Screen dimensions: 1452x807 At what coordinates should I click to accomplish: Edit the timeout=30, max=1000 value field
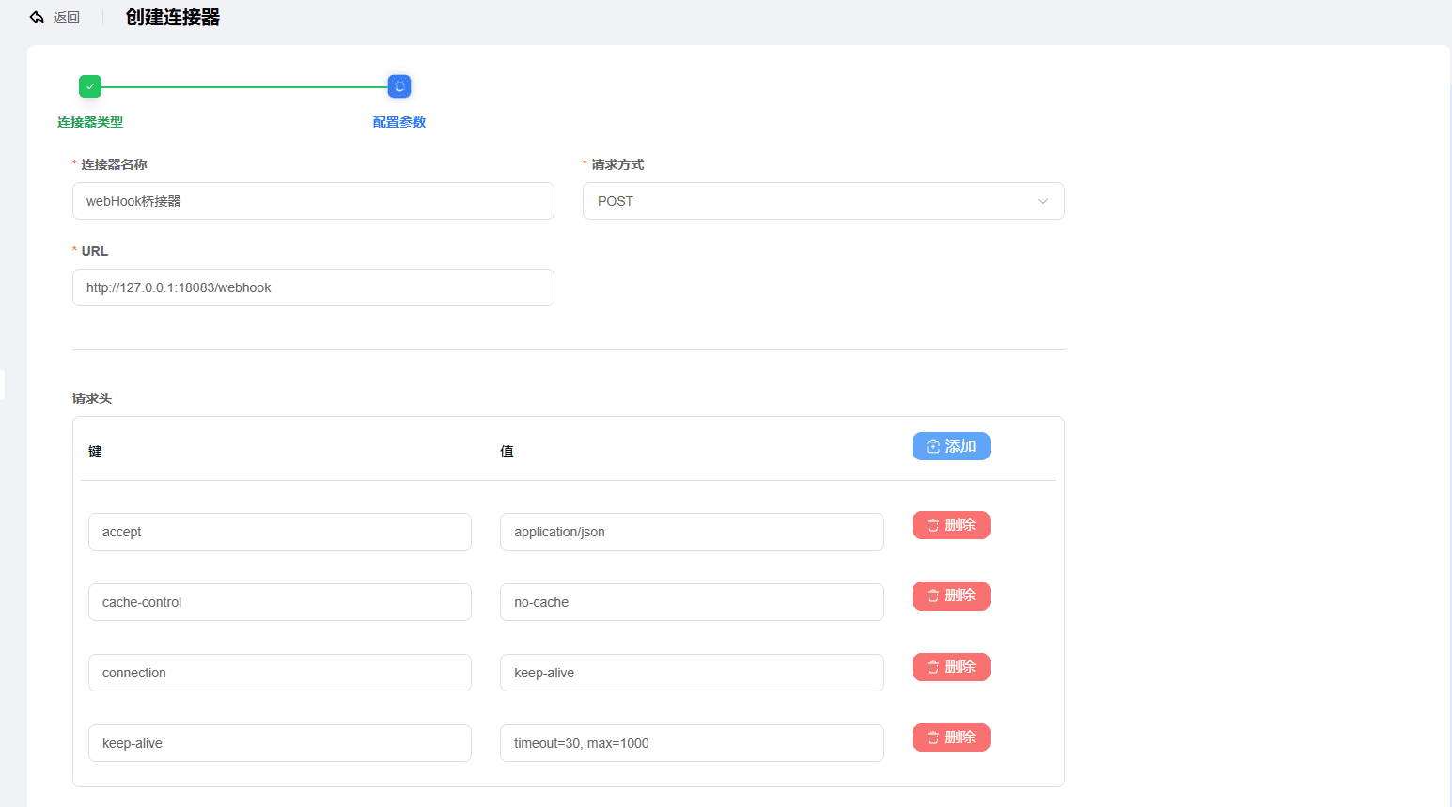coord(692,743)
